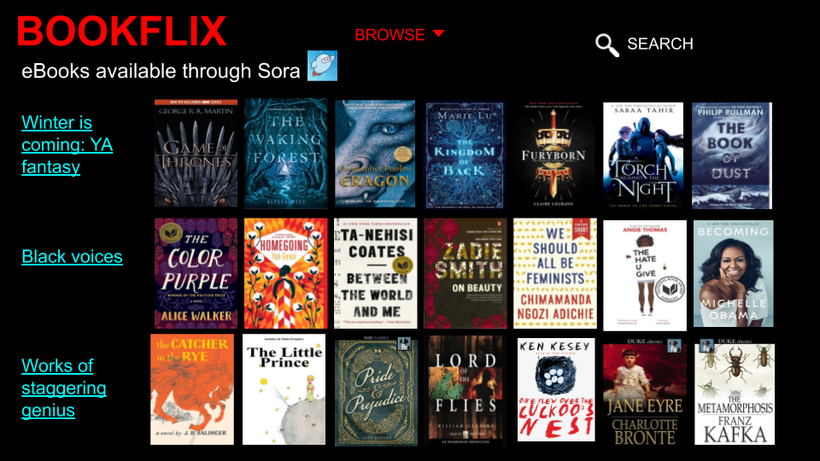This screenshot has height=461, width=820.
Task: Open The Little Prince book cover
Action: coord(284,389)
